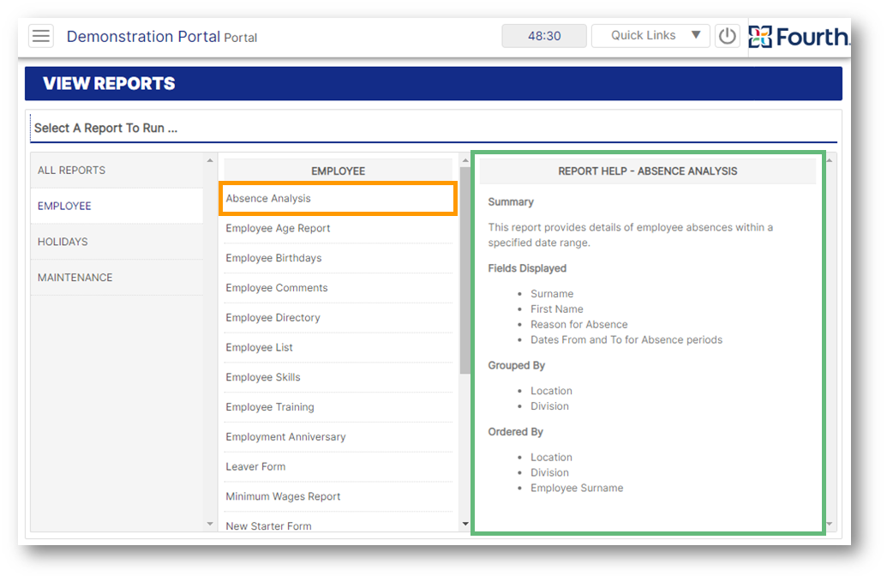
Task: Open the Employee Skills report
Action: pyautogui.click(x=338, y=377)
